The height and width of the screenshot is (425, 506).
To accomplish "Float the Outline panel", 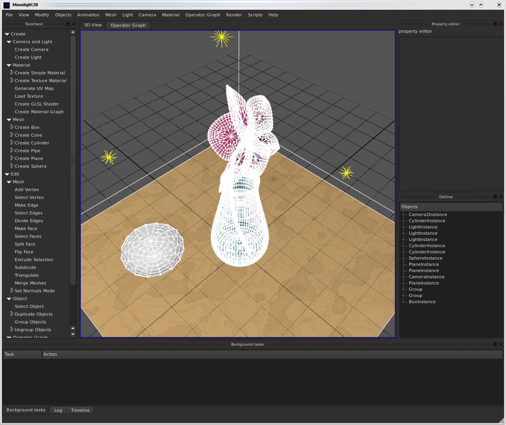I will (495, 197).
